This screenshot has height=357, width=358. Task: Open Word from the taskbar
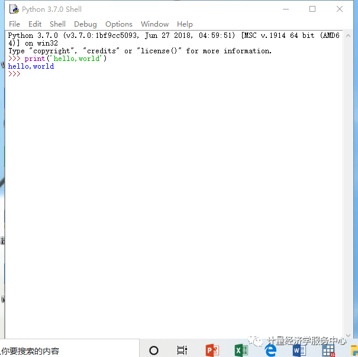pos(299,350)
